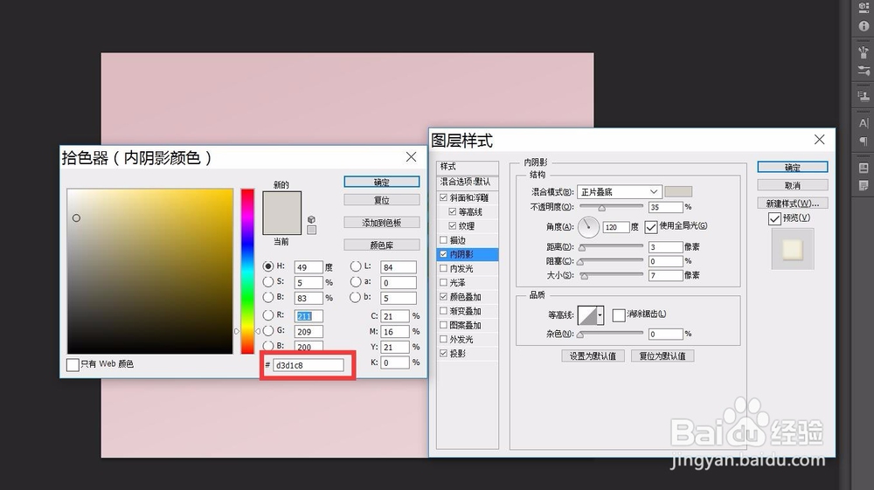Viewport: 874px width, 490px height.
Task: Select the L lightness radio button
Action: [355, 266]
